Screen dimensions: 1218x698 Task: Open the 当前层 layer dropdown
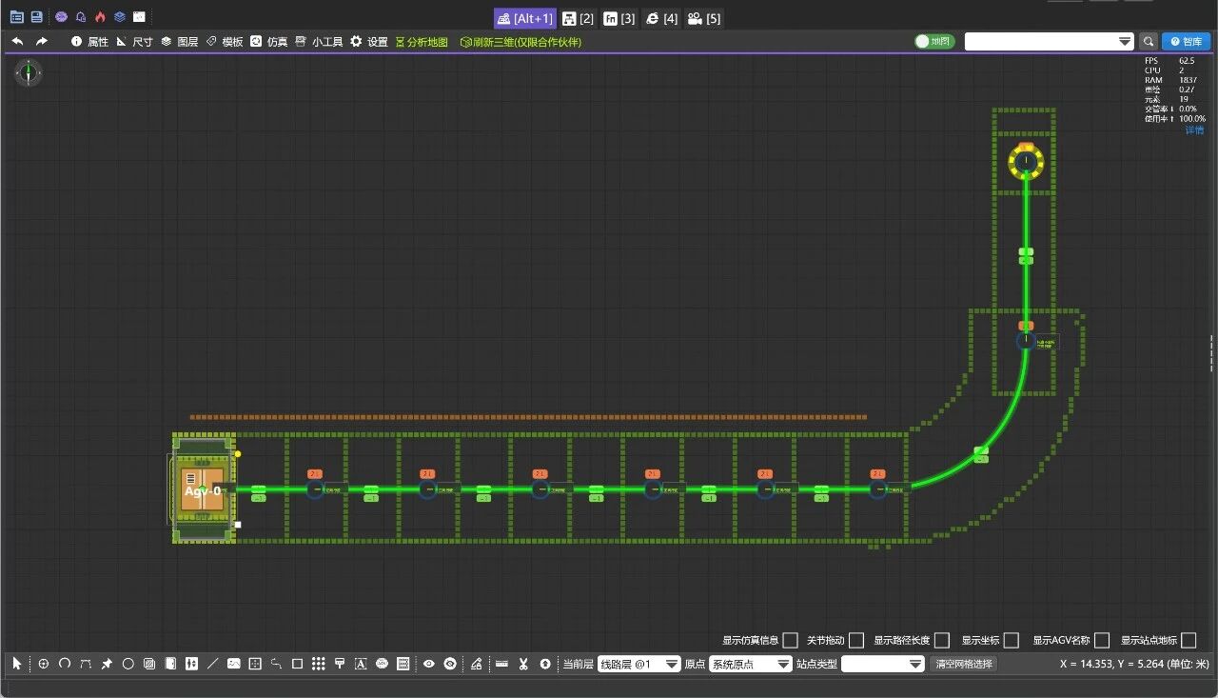click(x=638, y=664)
